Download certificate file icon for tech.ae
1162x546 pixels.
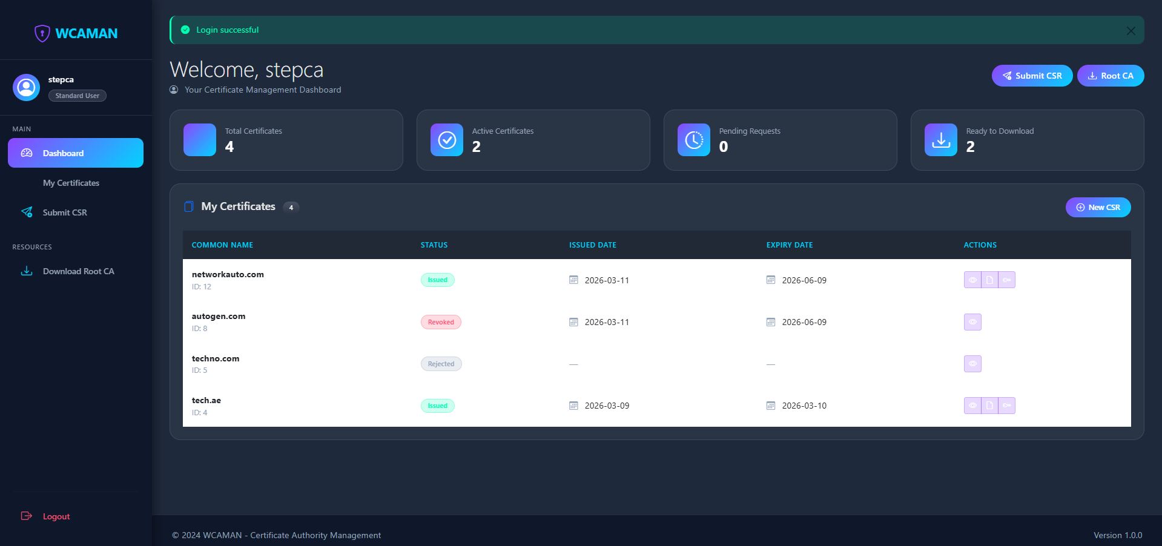click(x=989, y=406)
